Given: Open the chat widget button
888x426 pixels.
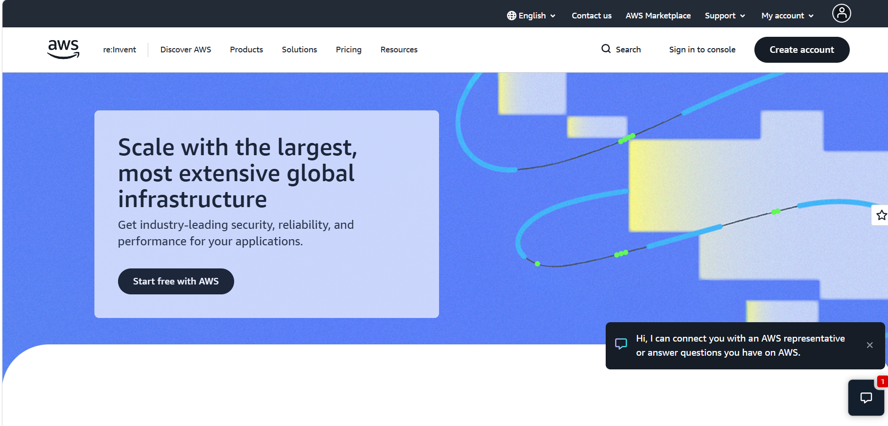Looking at the screenshot, I should (x=866, y=398).
